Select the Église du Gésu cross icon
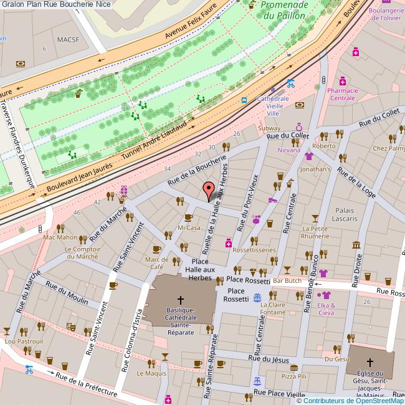 369,361
